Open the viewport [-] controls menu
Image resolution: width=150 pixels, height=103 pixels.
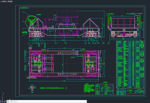pos(1,1)
